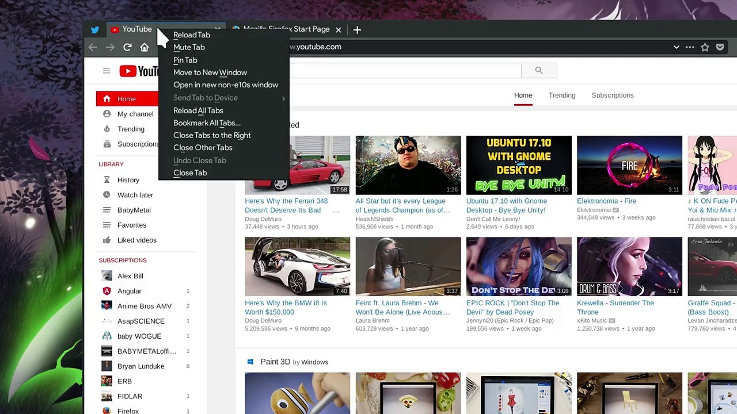The image size is (737, 414).
Task: Select Close Other Tabs
Action: click(x=223, y=148)
